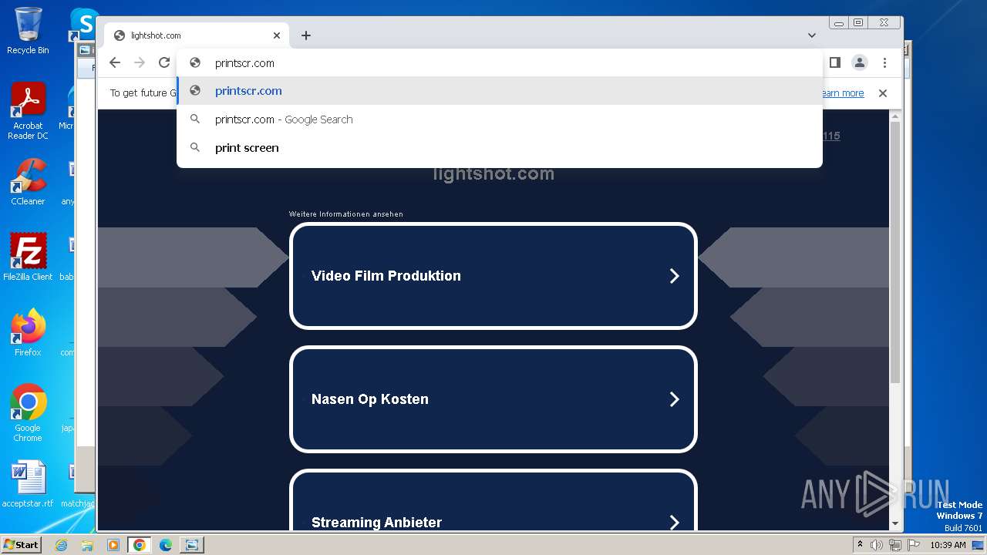Click arrow on Streaming Anbieter card
Image resolution: width=987 pixels, height=555 pixels.
(x=674, y=523)
